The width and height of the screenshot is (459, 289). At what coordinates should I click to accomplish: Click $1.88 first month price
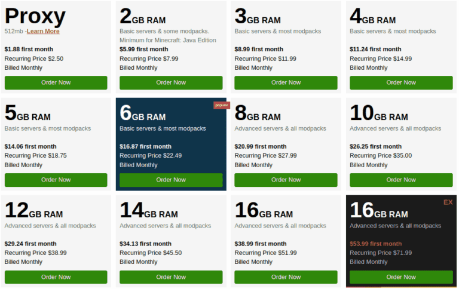coord(29,49)
